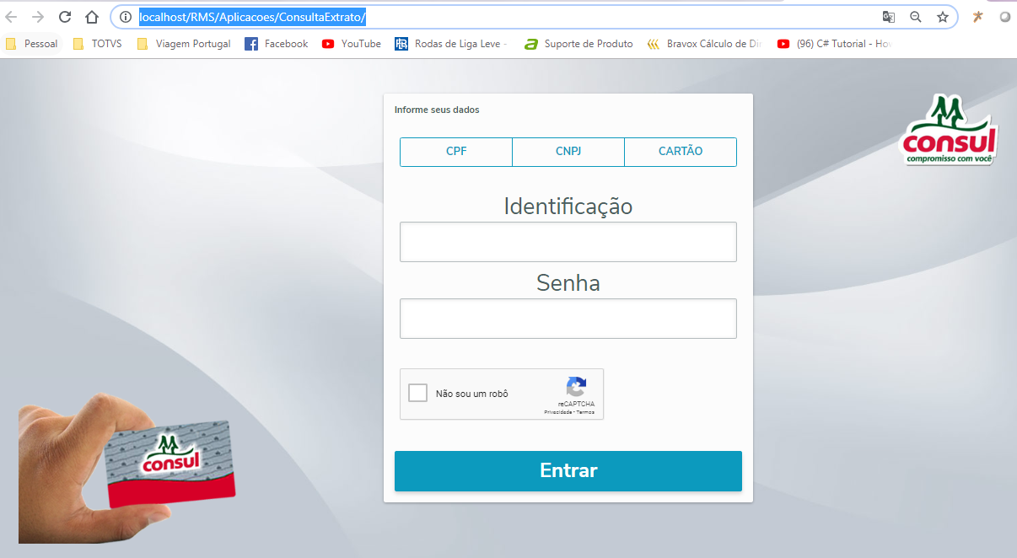Open the zoom magnifier icon

coord(916,17)
